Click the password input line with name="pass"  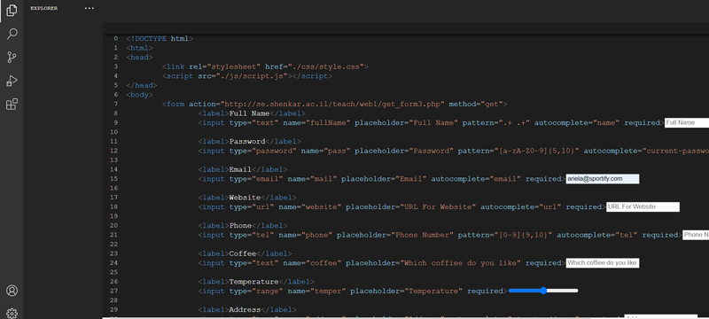(x=453, y=151)
